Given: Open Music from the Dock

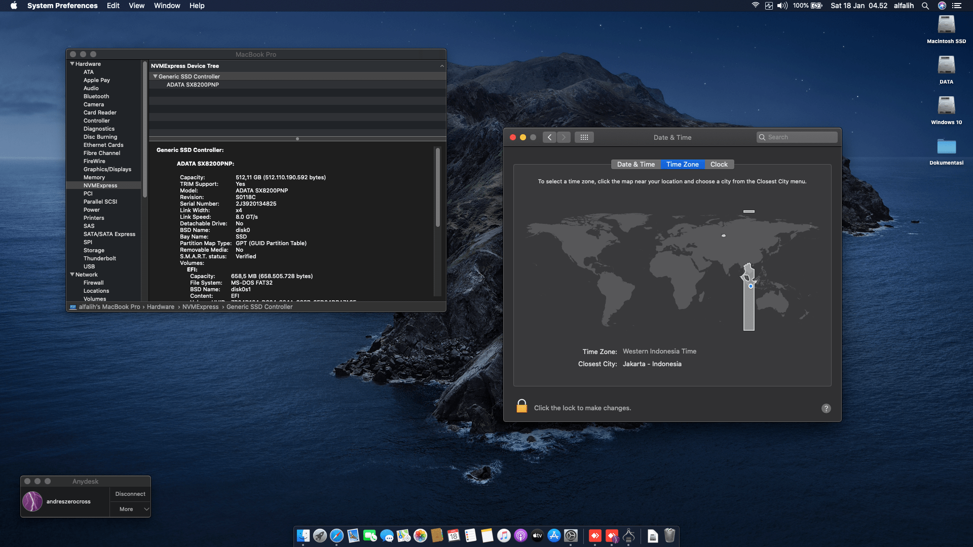Looking at the screenshot, I should [504, 535].
